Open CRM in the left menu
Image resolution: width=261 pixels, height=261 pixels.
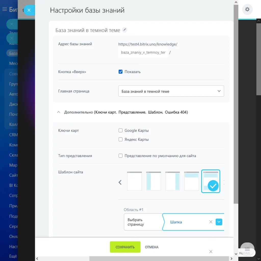click(13, 135)
